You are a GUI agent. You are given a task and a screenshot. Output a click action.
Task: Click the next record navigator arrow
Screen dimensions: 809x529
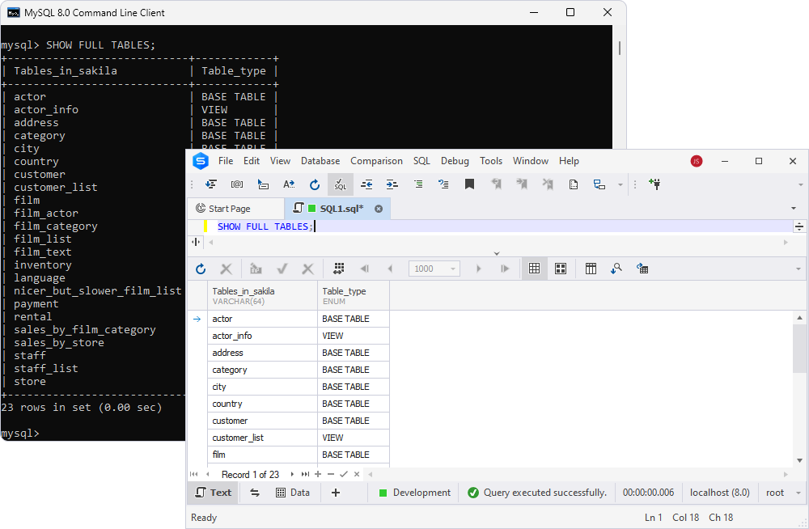coord(292,474)
